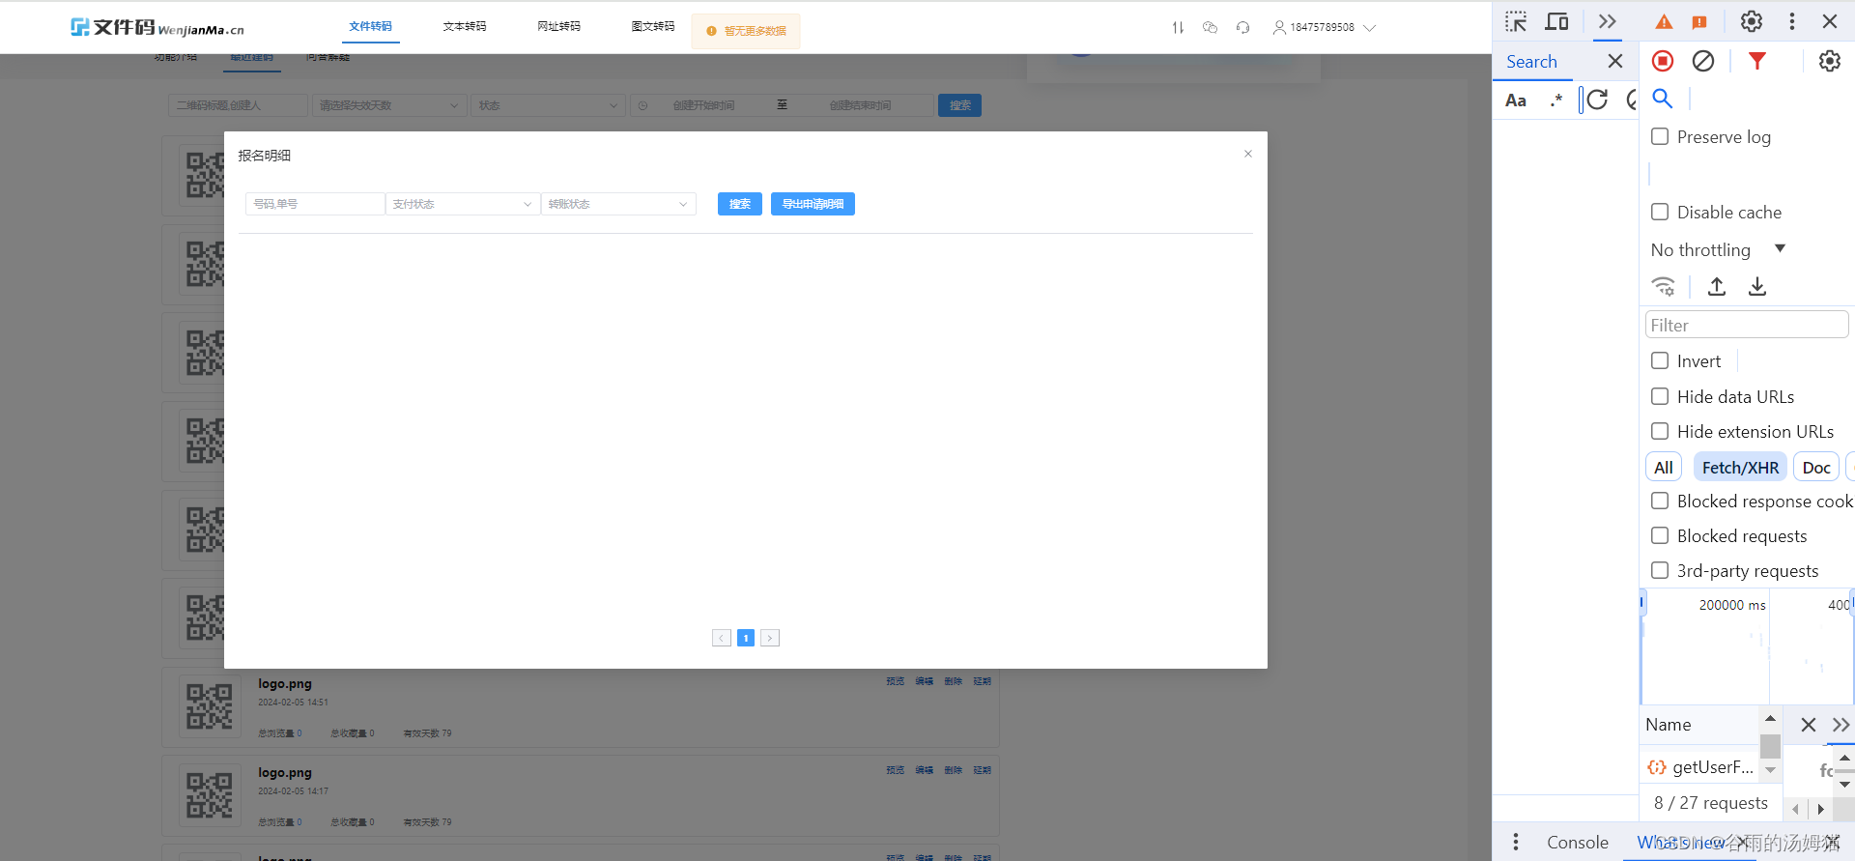Click the 文件码 site logo
Image resolution: width=1855 pixels, height=861 pixels.
(157, 27)
